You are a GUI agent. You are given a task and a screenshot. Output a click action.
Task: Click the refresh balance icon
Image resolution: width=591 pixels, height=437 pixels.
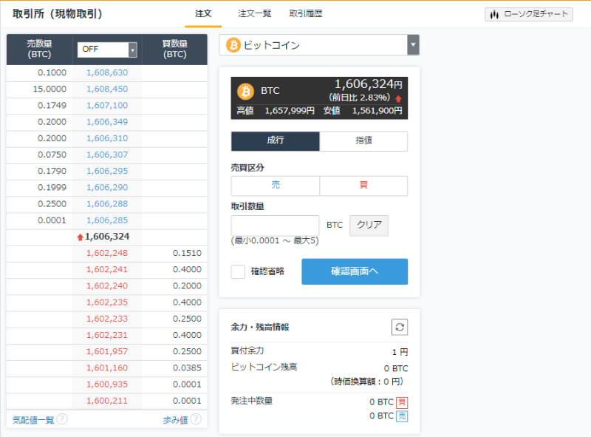399,327
